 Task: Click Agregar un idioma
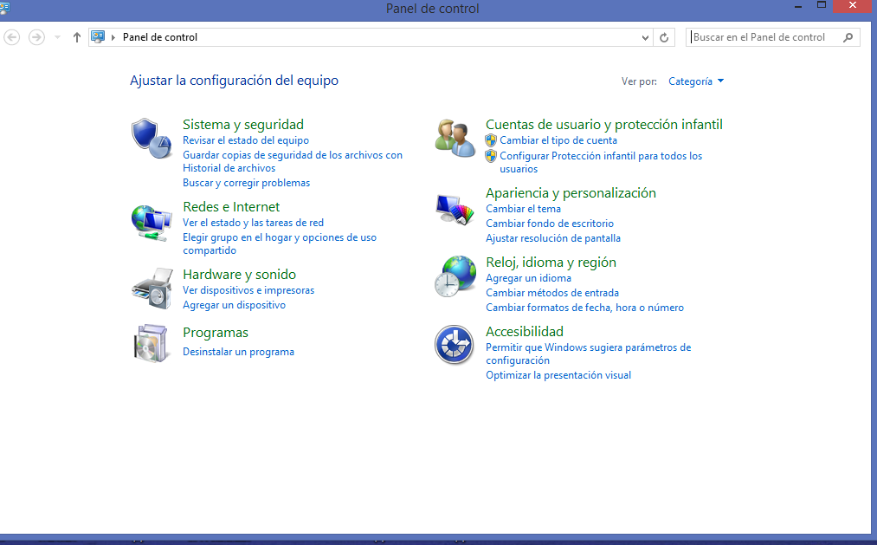click(x=529, y=278)
